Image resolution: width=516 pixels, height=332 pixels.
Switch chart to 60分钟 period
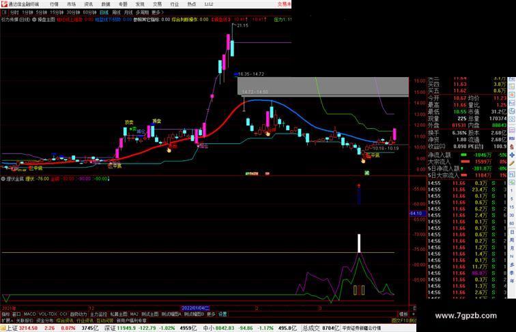tap(89, 12)
